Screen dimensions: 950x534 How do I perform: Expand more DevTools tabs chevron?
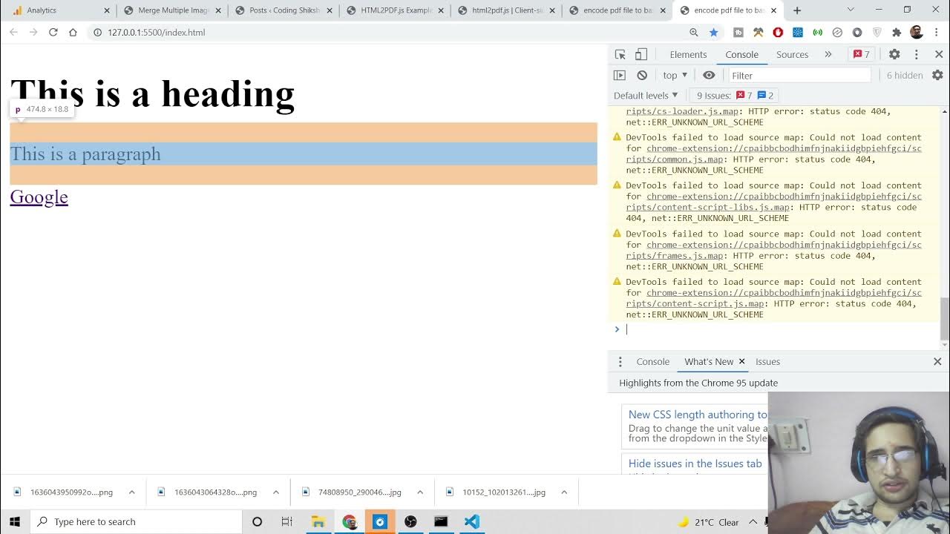click(828, 54)
